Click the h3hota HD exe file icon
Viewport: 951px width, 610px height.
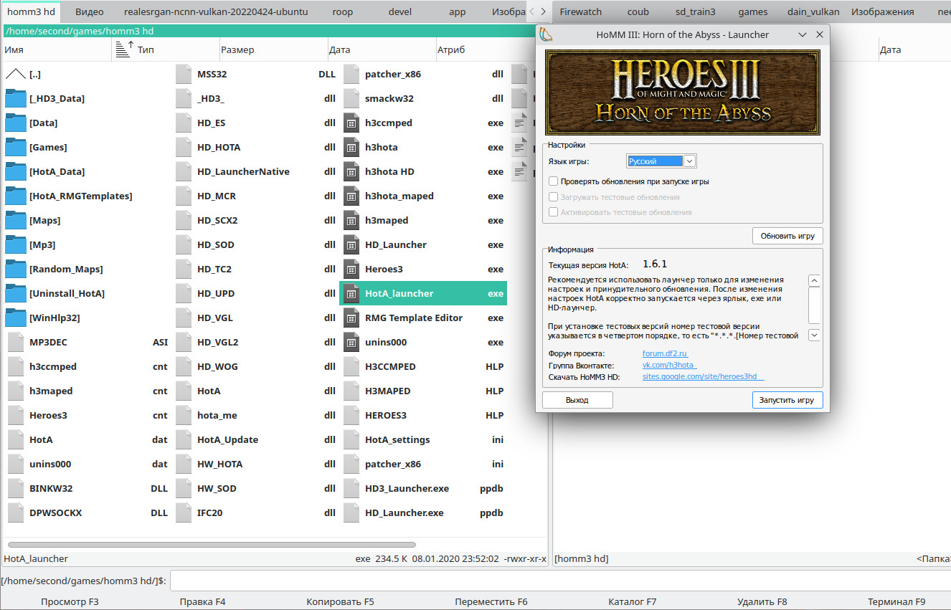pyautogui.click(x=351, y=171)
